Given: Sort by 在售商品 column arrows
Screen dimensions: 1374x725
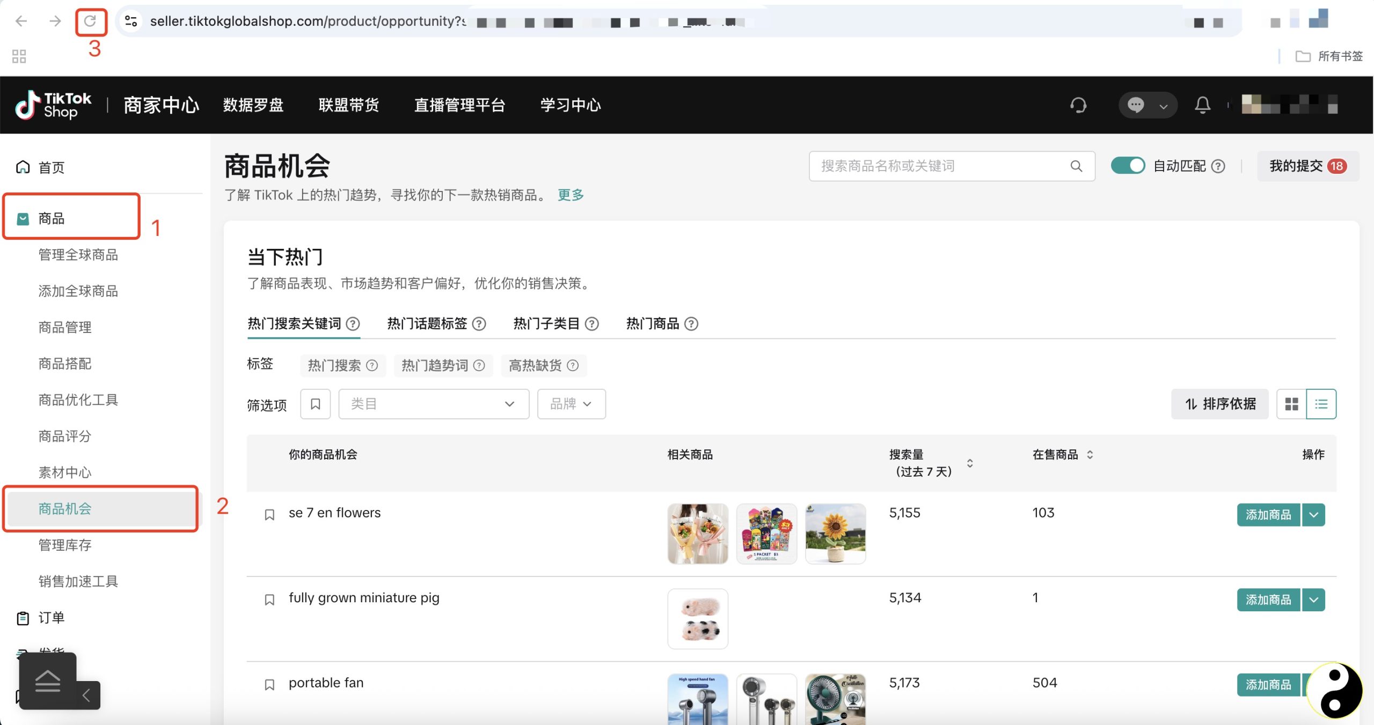Looking at the screenshot, I should click(x=1090, y=455).
